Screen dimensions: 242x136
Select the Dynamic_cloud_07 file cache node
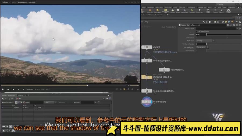[x=147, y=77]
